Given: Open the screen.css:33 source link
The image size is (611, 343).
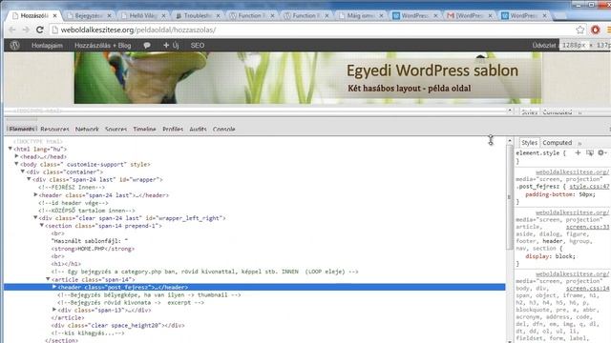Looking at the screenshot, I should click(x=587, y=227).
